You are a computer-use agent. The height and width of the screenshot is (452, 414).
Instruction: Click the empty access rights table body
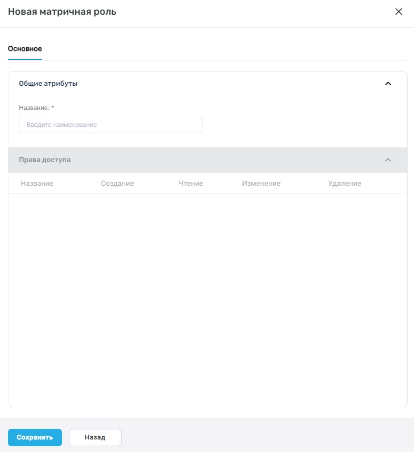tap(208, 300)
